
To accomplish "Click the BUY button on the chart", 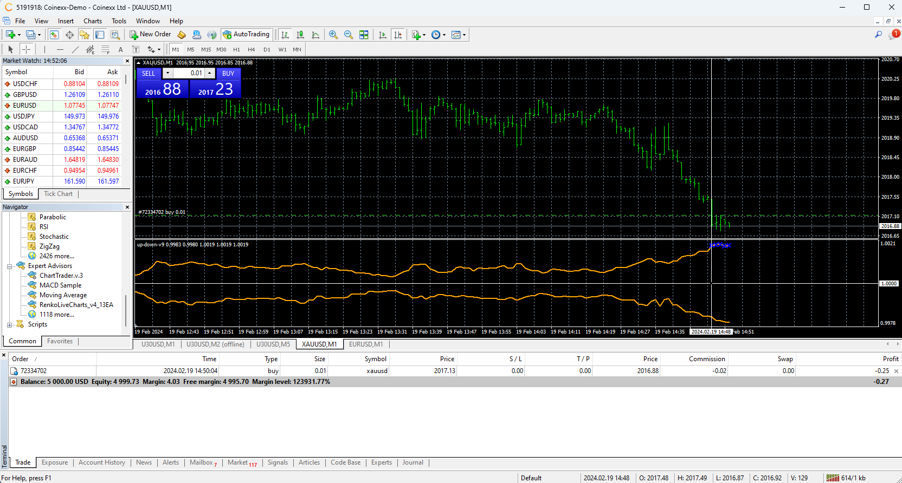I will (228, 73).
